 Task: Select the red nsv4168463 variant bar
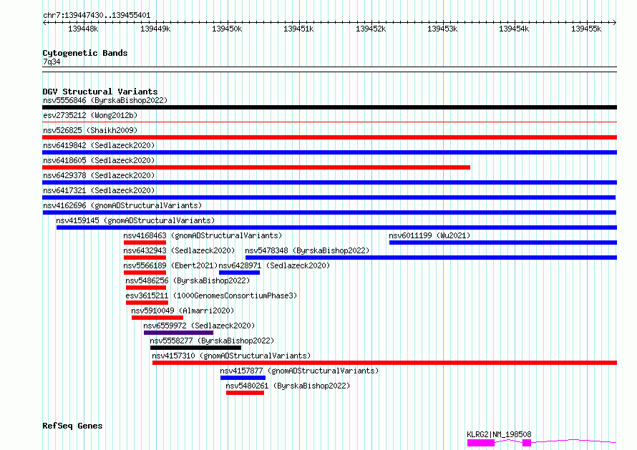(x=145, y=243)
